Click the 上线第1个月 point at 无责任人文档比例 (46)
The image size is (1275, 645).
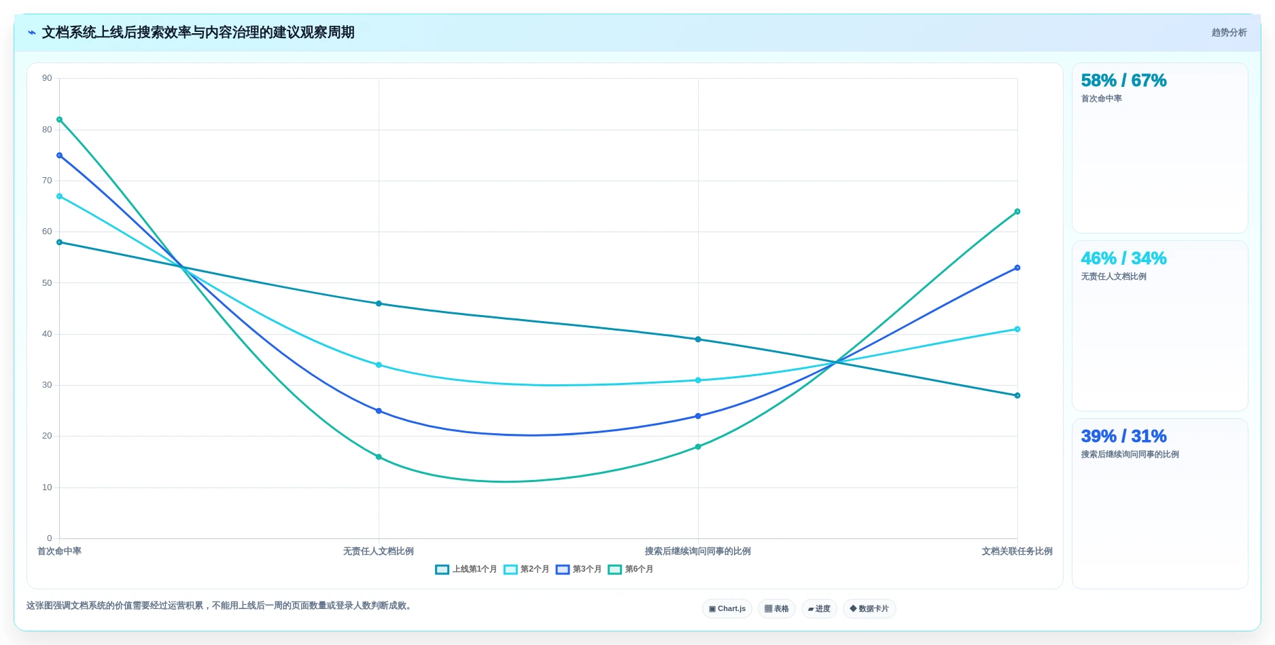point(379,303)
